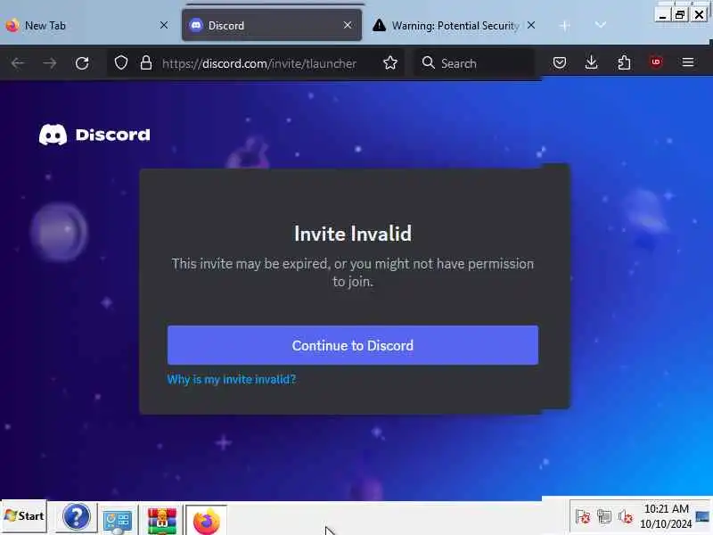Click the site security padlock icon
Viewport: 713px width, 535px height.
pos(145,62)
